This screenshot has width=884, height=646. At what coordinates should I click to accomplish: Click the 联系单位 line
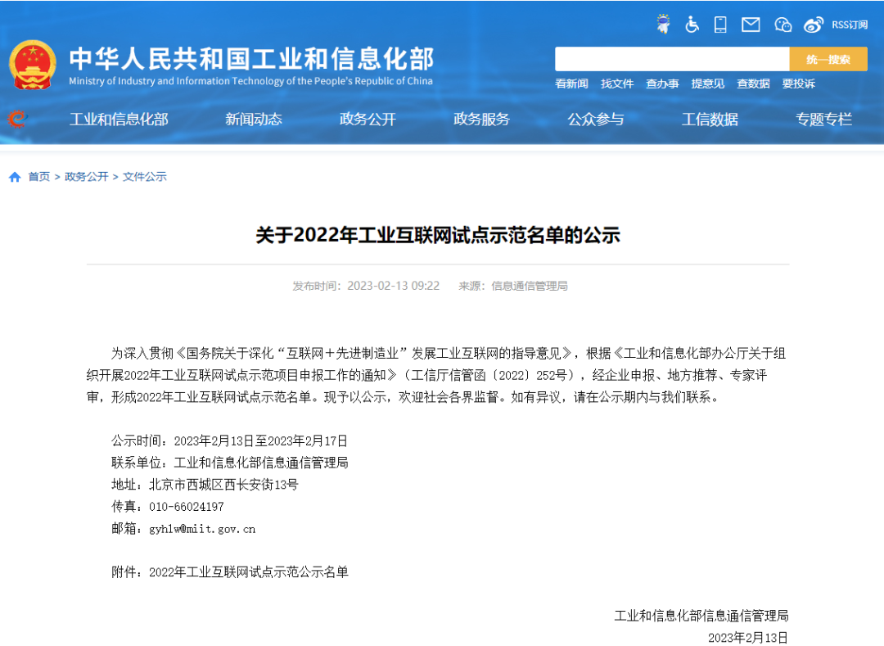(229, 463)
